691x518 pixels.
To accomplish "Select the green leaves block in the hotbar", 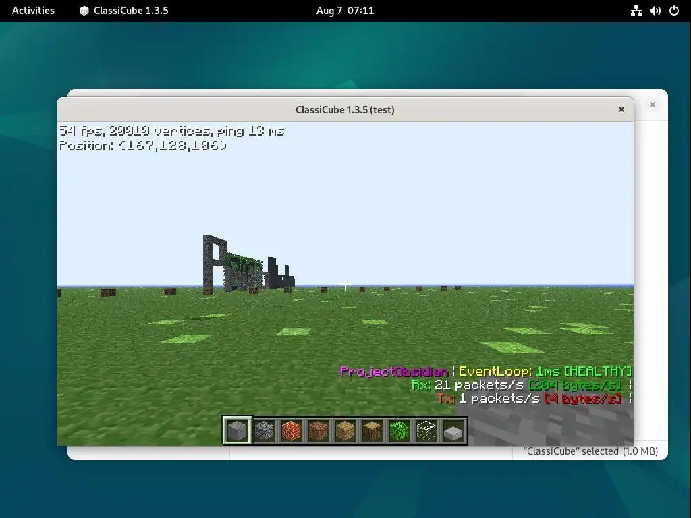I will 399,430.
